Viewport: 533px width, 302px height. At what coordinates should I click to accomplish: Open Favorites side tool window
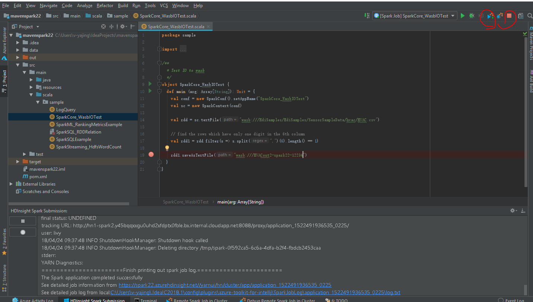point(4,242)
